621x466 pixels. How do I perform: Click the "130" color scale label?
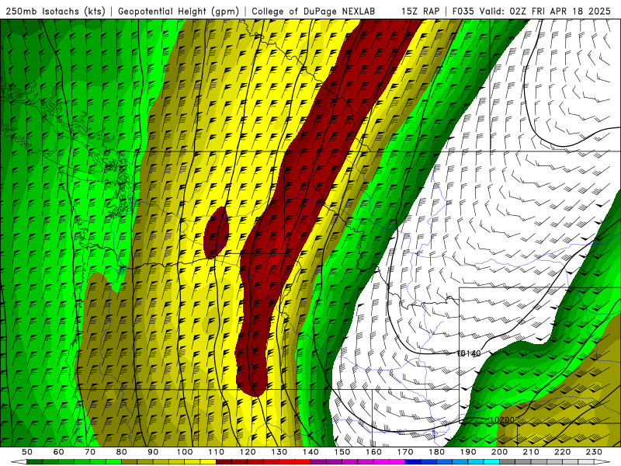tap(279, 452)
